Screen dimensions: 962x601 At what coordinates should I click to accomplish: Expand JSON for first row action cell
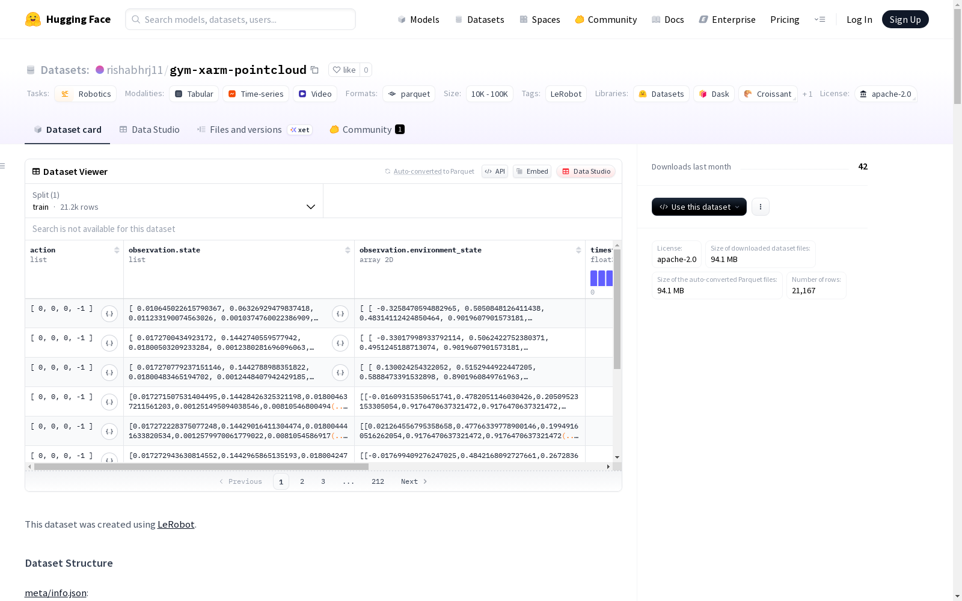[x=109, y=314]
